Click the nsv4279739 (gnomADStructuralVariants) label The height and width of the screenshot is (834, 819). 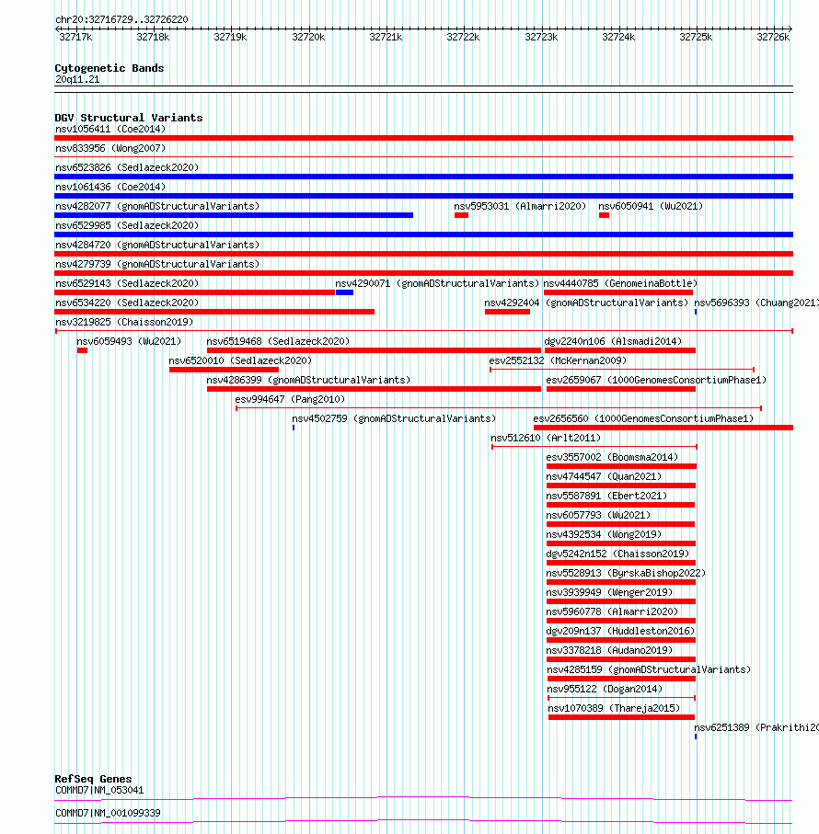click(x=157, y=264)
